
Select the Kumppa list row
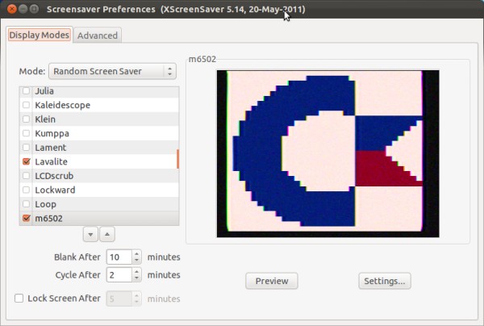[98, 133]
